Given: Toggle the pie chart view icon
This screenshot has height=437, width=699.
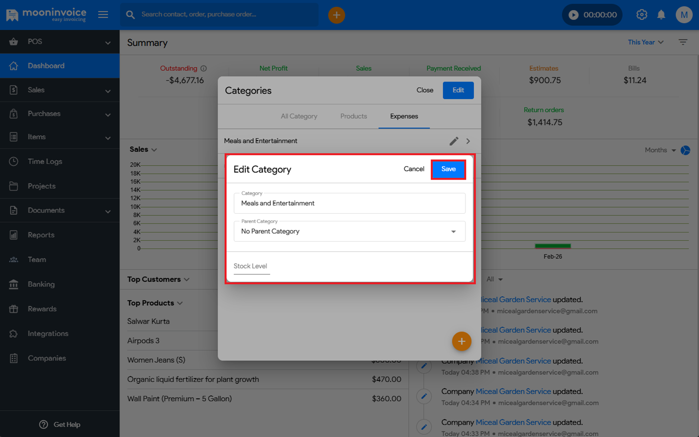Looking at the screenshot, I should 685,151.
